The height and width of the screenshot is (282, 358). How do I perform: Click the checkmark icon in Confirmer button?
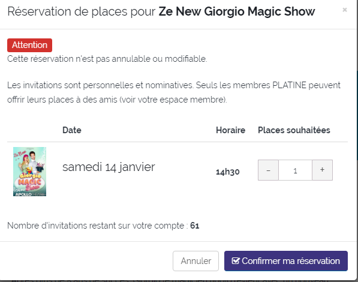pyautogui.click(x=236, y=261)
